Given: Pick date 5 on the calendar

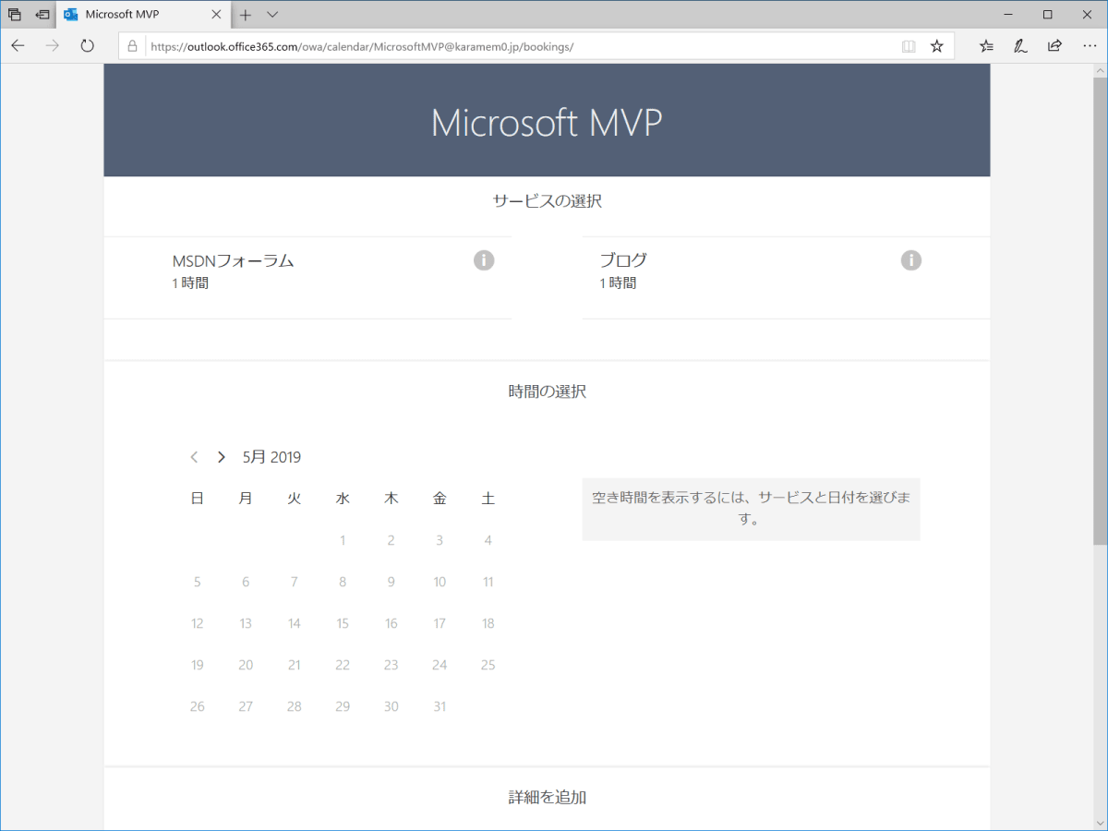Looking at the screenshot, I should (x=197, y=582).
